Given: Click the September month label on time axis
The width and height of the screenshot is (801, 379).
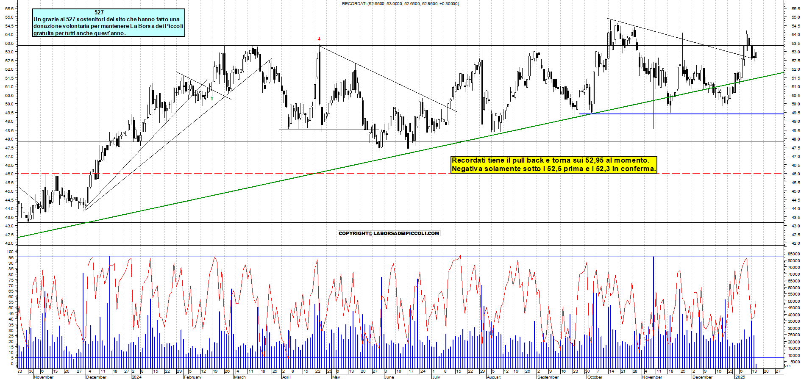Looking at the screenshot, I should coord(548,377).
